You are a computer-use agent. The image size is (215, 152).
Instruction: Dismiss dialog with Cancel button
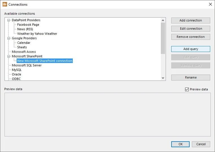click(x=201, y=144)
